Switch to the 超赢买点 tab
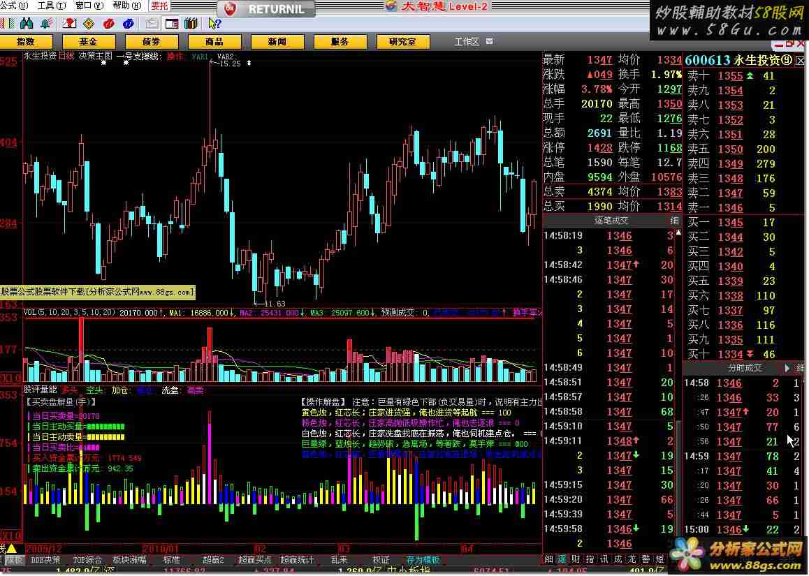The height and width of the screenshot is (576, 809). coord(255,560)
